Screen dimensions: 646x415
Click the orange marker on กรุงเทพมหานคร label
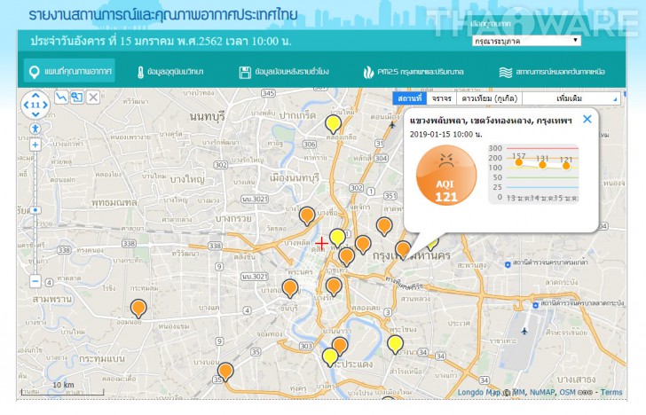point(403,248)
